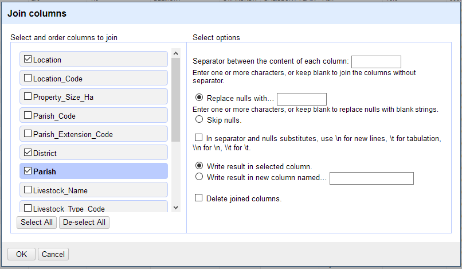462x269 pixels.
Task: Focus the null replacement text field
Action: point(302,99)
